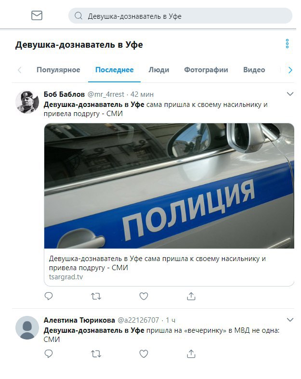The image size is (301, 379).
Task: Switch to the Популярное tab
Action: point(58,70)
